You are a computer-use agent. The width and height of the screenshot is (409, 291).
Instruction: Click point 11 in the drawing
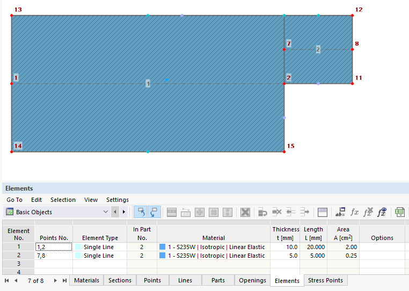[353, 84]
